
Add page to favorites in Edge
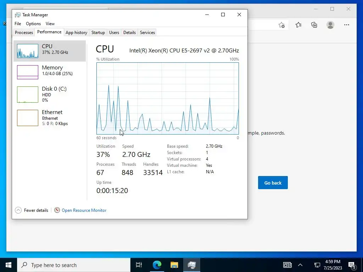tap(281, 25)
